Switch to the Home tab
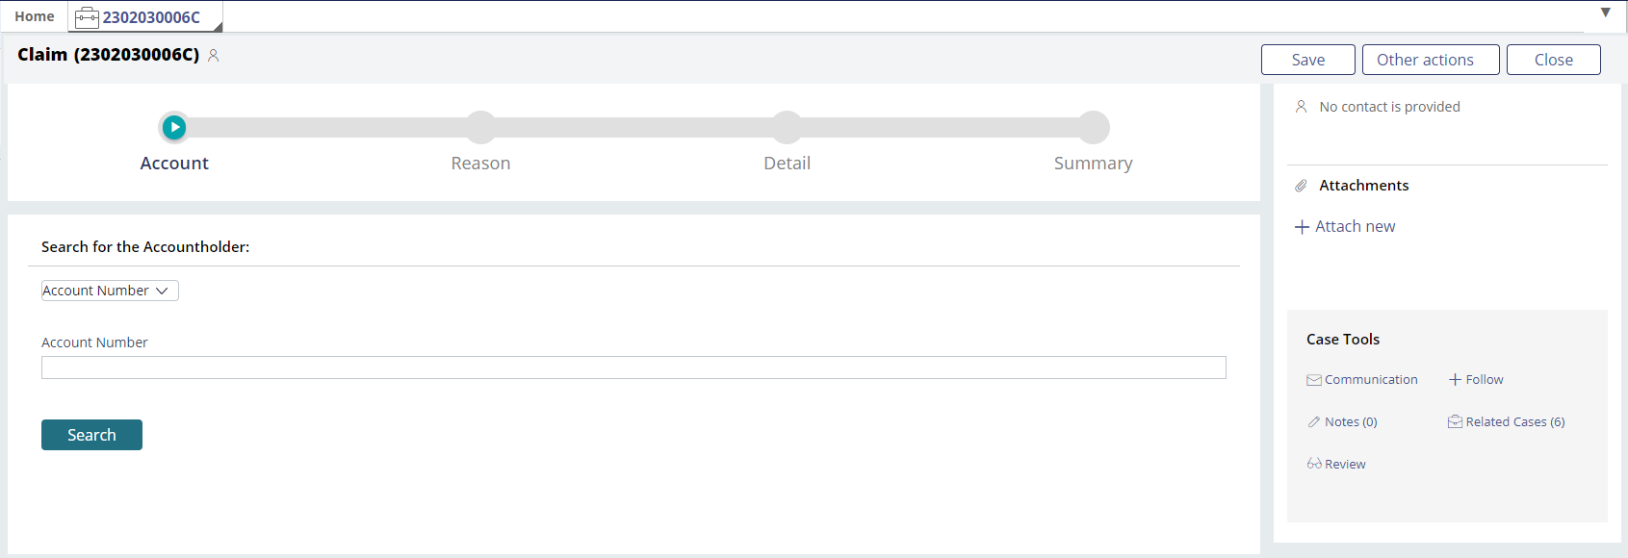The height and width of the screenshot is (558, 1628). [35, 16]
